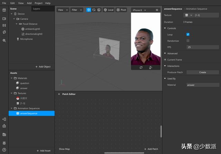Open the bug report icon in sidebar
The image size is (221, 154).
click(x=4, y=143)
